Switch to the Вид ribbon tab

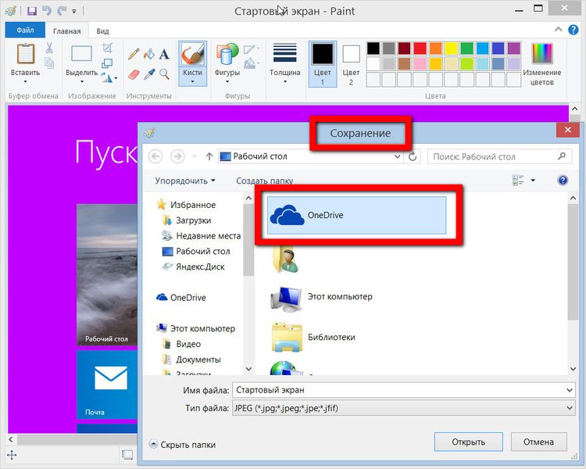[102, 31]
